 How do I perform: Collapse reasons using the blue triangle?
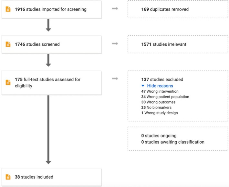(143, 86)
